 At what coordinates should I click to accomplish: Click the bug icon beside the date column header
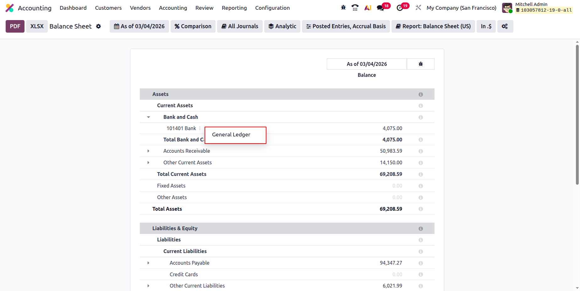point(421,64)
